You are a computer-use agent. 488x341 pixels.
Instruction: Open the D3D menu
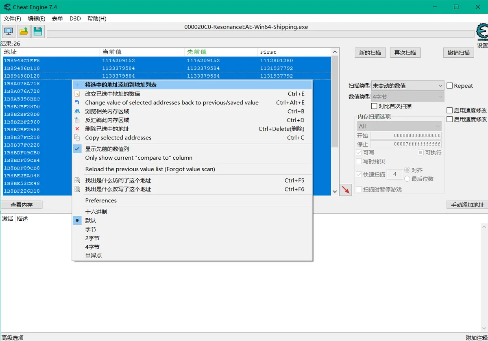click(x=75, y=18)
